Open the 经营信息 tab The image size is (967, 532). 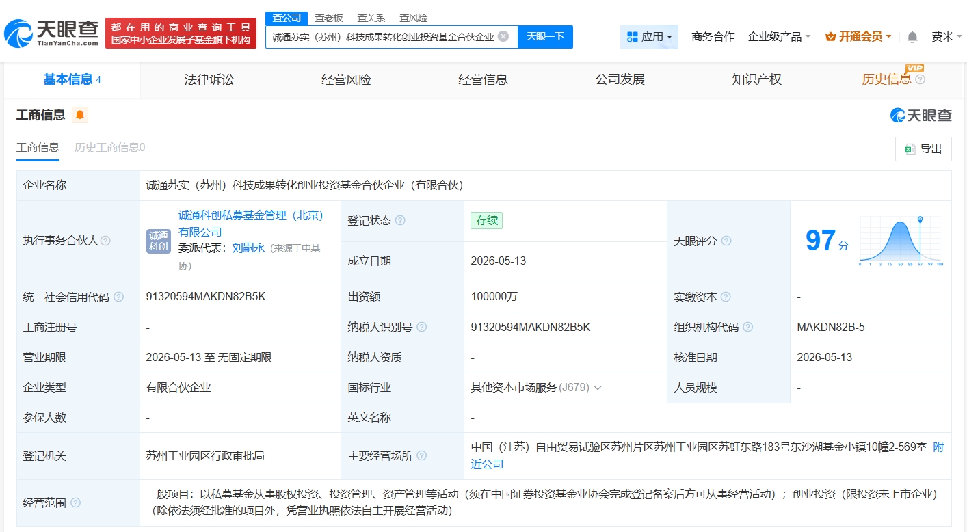483,79
